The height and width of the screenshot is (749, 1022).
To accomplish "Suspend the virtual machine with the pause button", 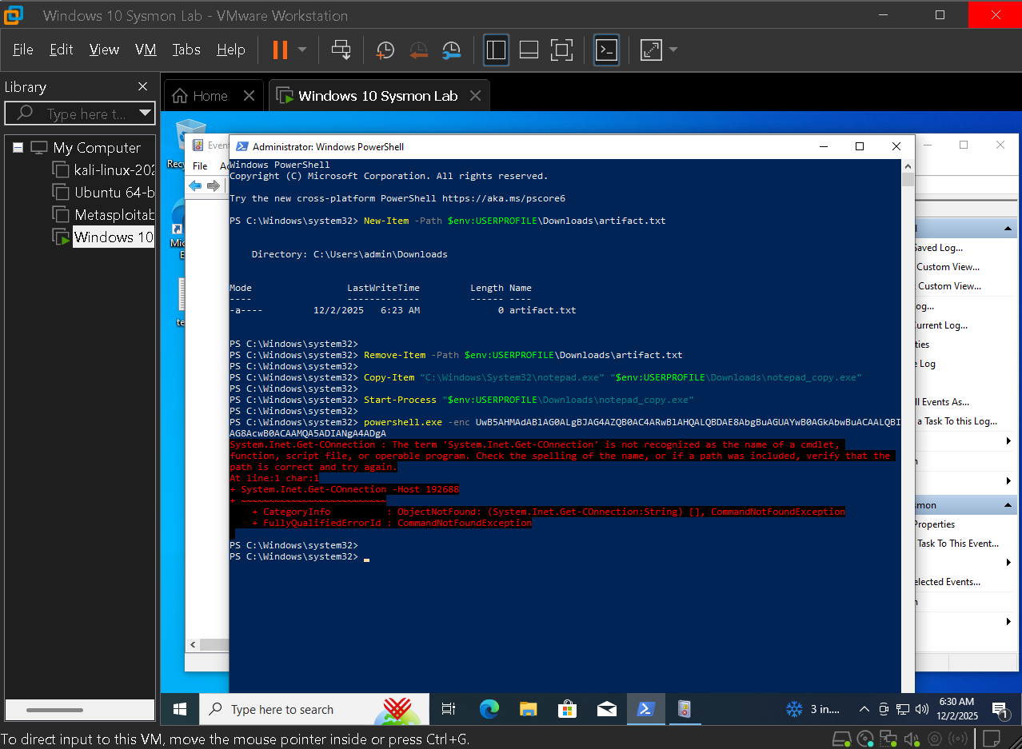I will 278,50.
